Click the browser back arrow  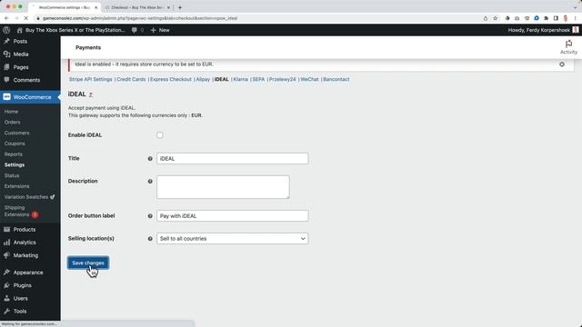6,18
